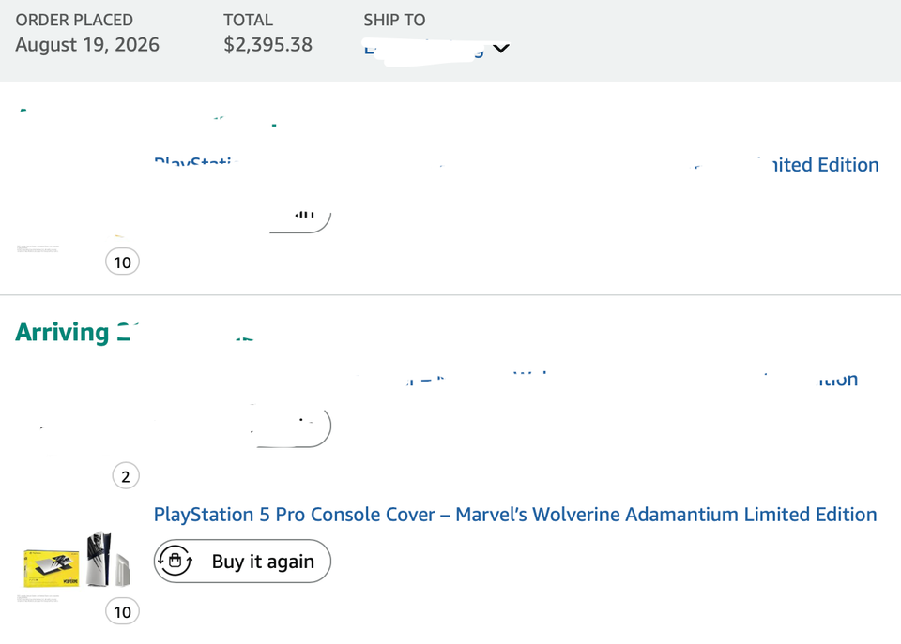Click the quantity 10 badge above the divider
This screenshot has width=901, height=644.
[x=122, y=262]
